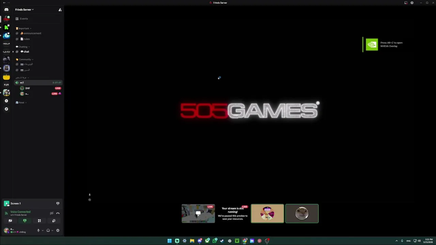Viewport: 436px width, 245px height.
Task: Show hidden system tray icons
Action: [396, 241]
